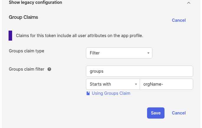The height and width of the screenshot is (128, 202).
Task: Click the Groups claim type label
Action: click(27, 51)
